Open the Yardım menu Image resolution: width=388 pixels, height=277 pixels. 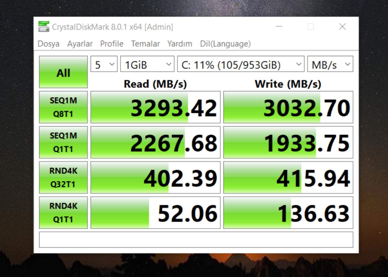point(180,44)
